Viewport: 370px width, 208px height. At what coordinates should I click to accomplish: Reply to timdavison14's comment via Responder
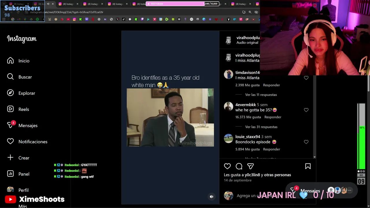[271, 85]
